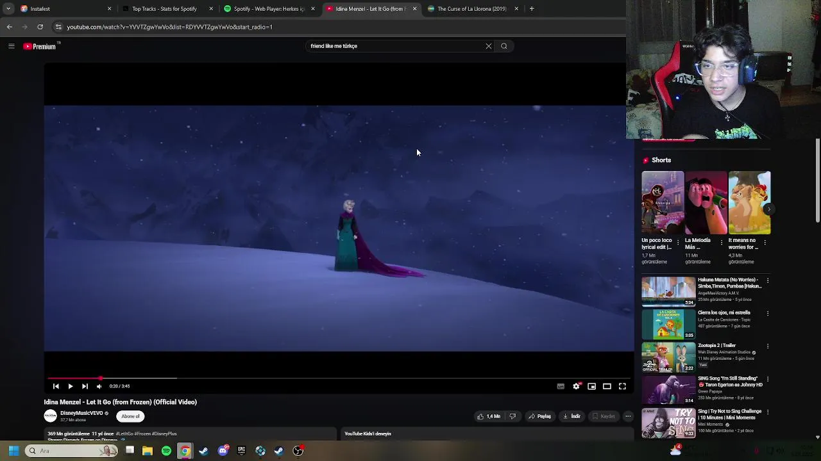This screenshot has height=461, width=821.
Task: Toggle subtitles on the player
Action: (x=561, y=386)
